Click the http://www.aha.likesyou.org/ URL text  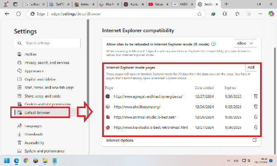click(137, 107)
